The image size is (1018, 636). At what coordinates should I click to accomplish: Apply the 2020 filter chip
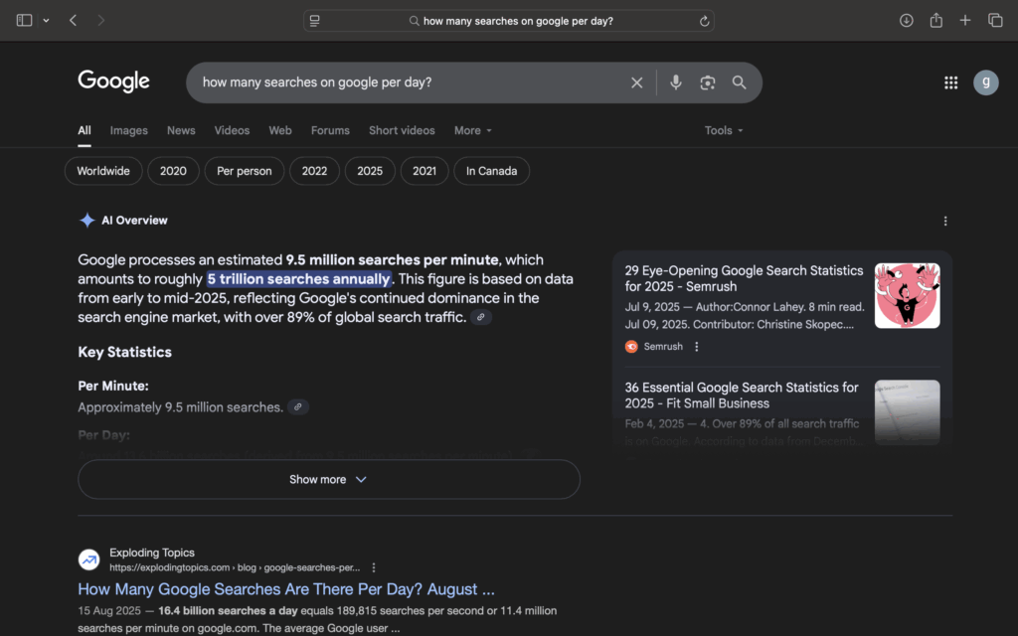point(173,171)
